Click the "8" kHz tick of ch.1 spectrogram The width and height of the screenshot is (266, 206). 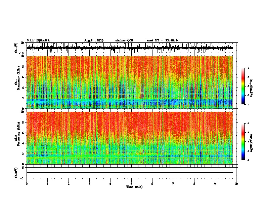[23, 67]
